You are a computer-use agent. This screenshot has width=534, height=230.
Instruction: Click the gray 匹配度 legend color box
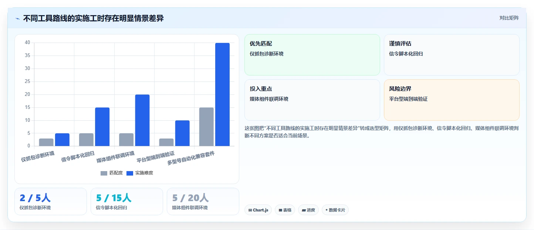[104, 173]
